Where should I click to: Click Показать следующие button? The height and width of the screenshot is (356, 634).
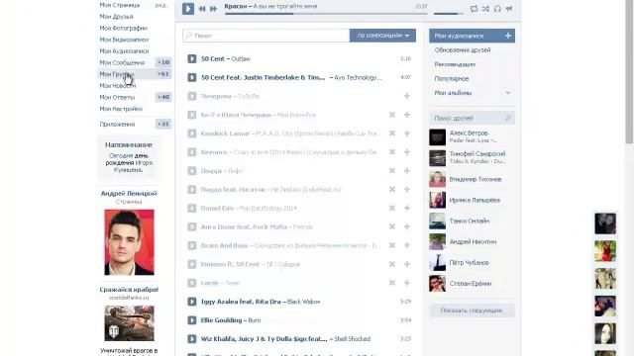pos(472,311)
